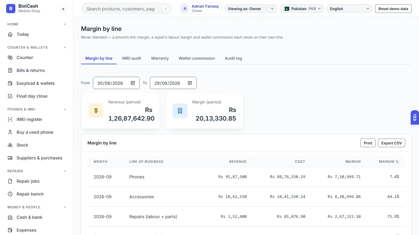Image resolution: width=419 pixels, height=235 pixels.
Task: Select the Margin by line tab
Action: point(99,58)
